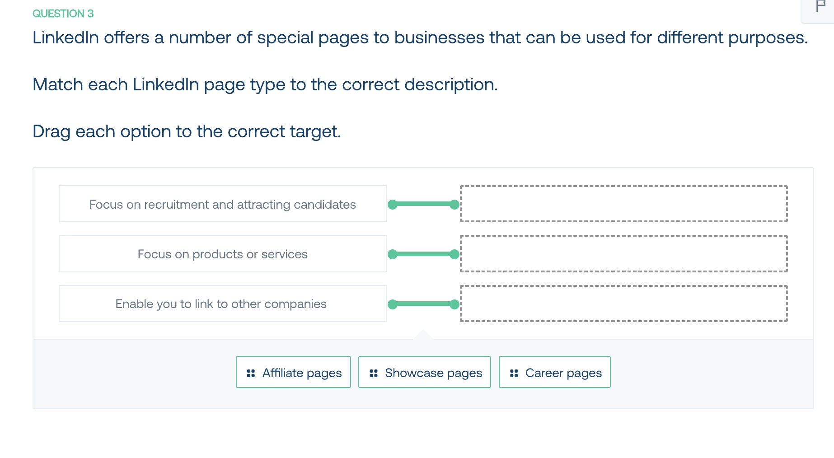Click the 'Match each LinkedIn page type' instruction text
Image resolution: width=834 pixels, height=458 pixels.
point(265,84)
